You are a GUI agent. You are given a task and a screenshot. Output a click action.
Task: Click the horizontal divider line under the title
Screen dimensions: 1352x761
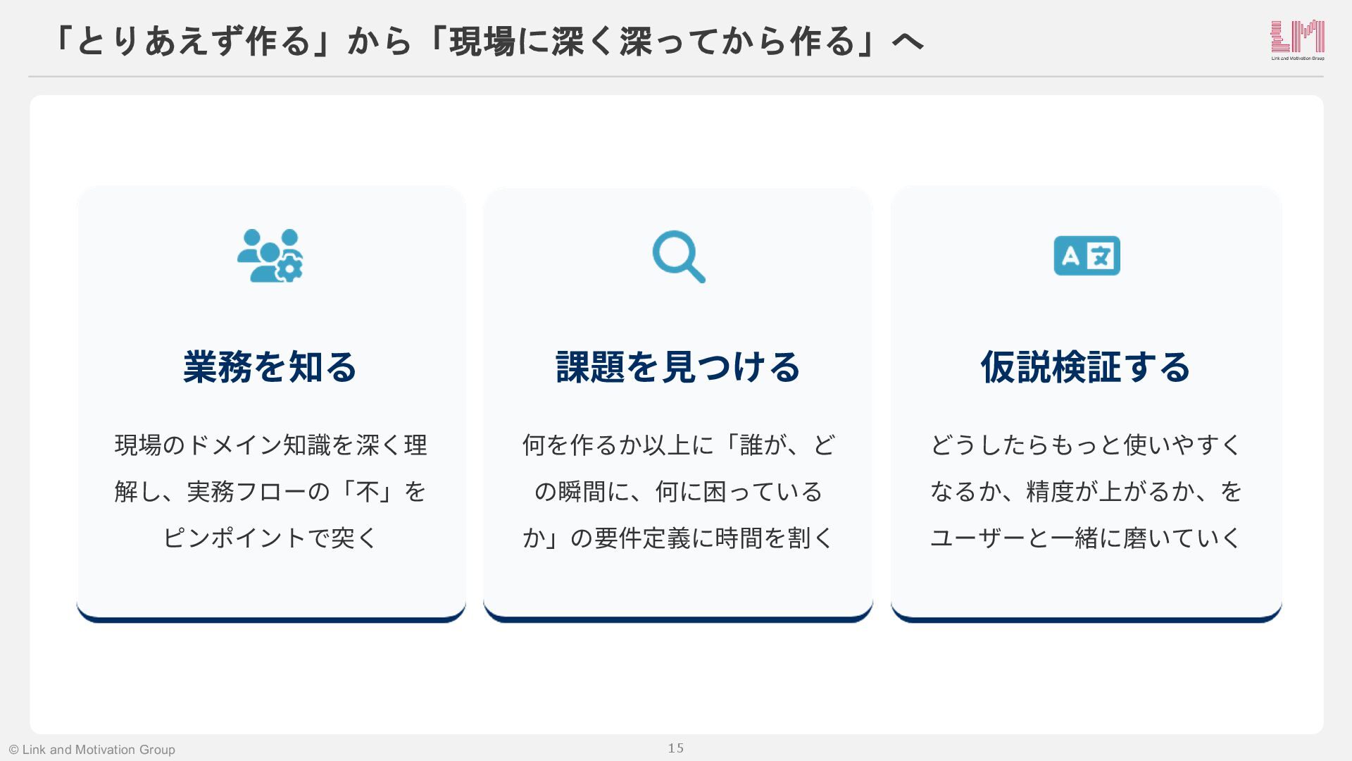click(676, 76)
